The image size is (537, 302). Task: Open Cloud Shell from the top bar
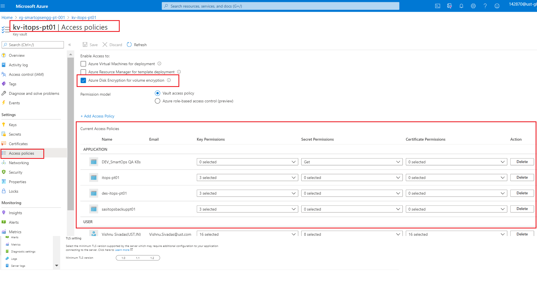point(438,6)
